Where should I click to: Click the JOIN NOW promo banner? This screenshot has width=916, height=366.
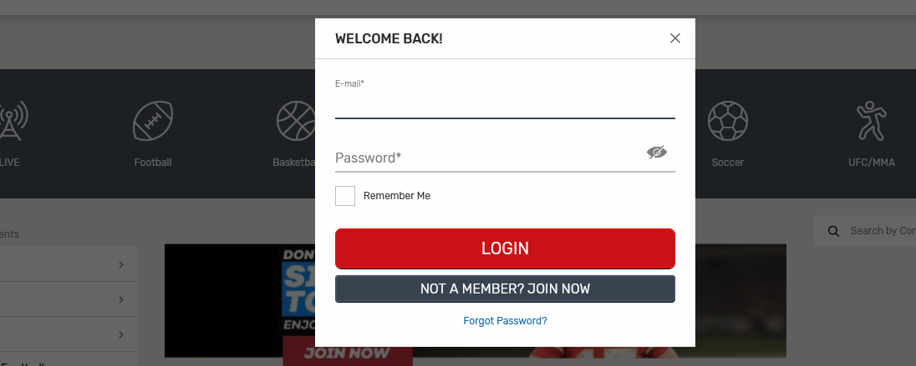pyautogui.click(x=347, y=353)
